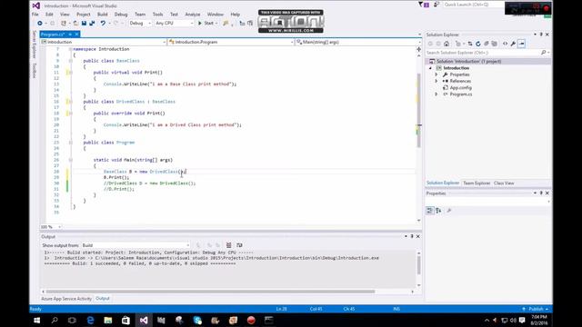Image resolution: width=582 pixels, height=327 pixels.
Task: Expand the Properties node in Solution Explorer
Action: tap(436, 74)
